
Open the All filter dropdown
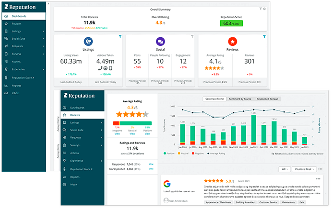point(285,169)
